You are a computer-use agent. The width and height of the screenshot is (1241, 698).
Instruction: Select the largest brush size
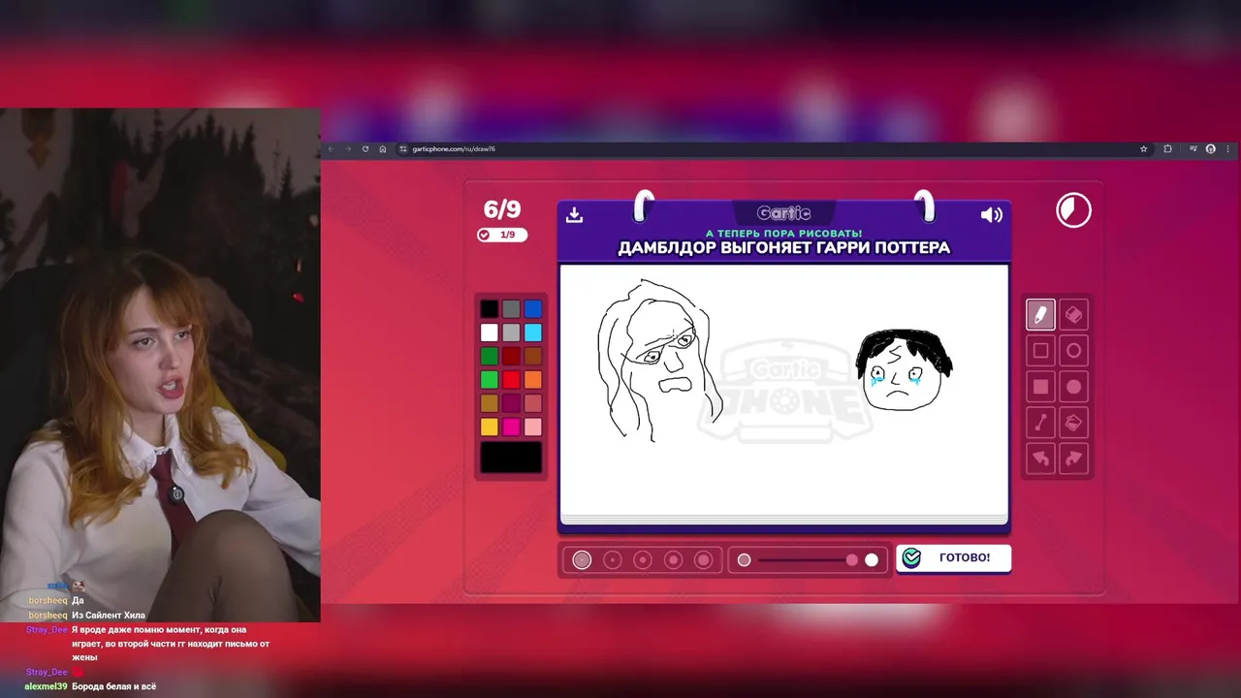pyautogui.click(x=704, y=559)
